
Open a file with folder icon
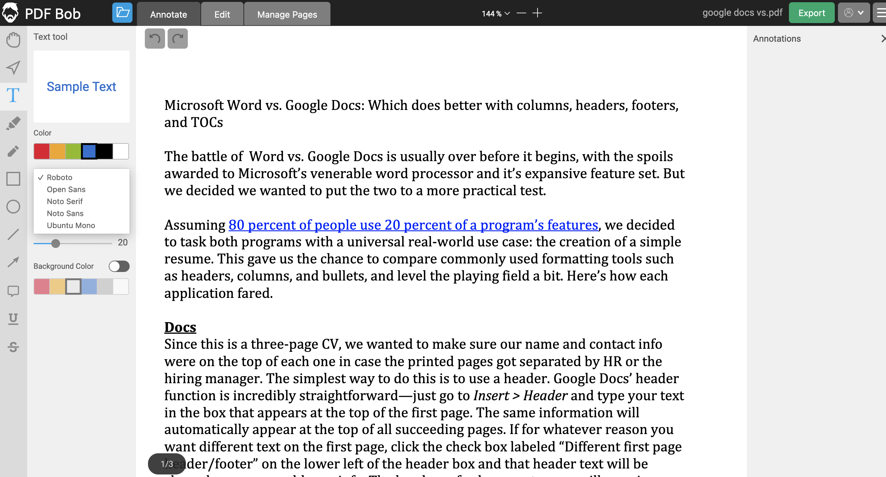coord(122,13)
